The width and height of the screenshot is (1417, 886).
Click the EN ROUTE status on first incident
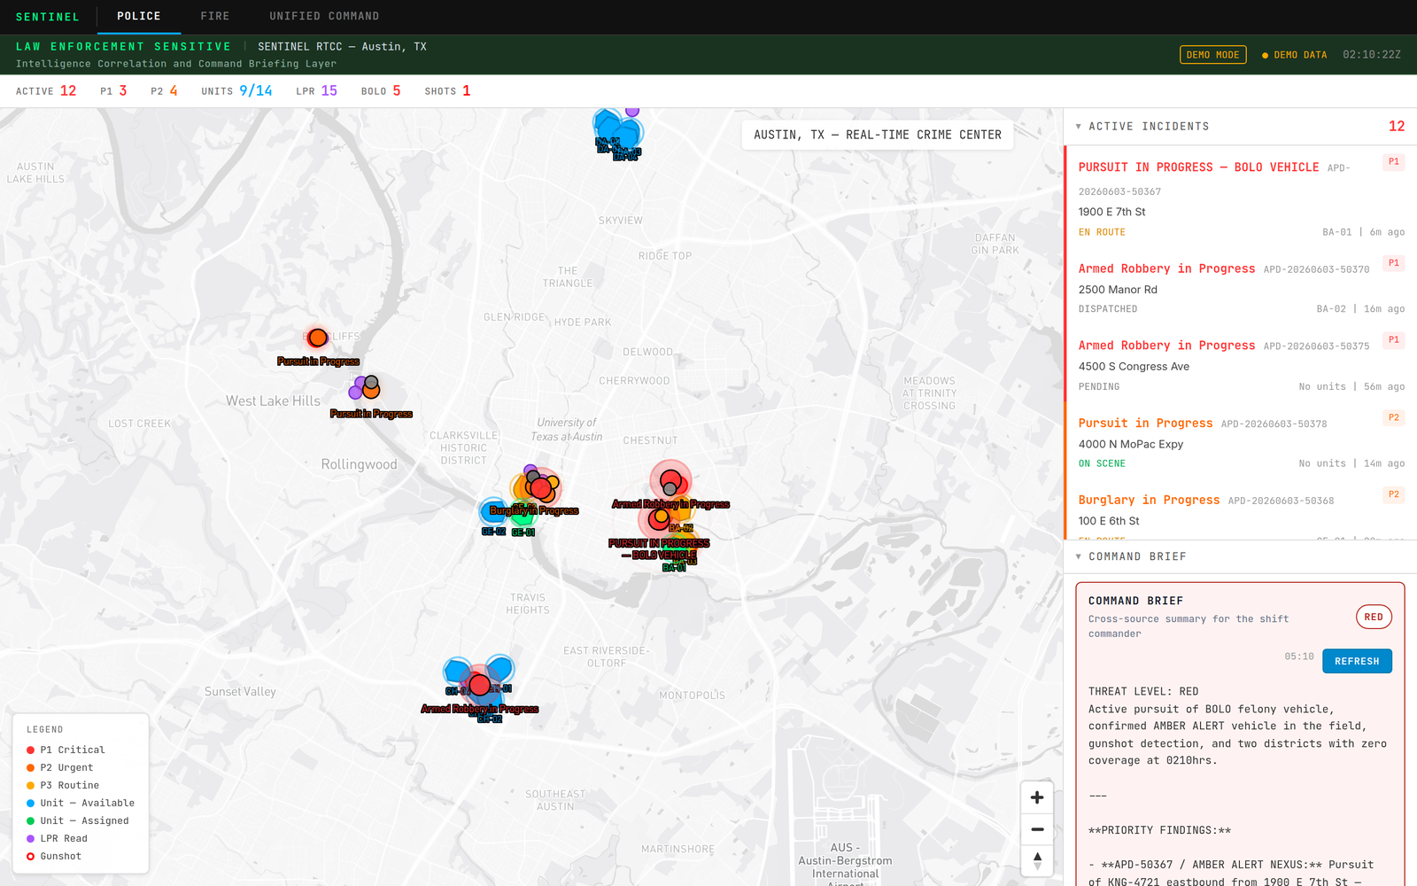click(1102, 232)
